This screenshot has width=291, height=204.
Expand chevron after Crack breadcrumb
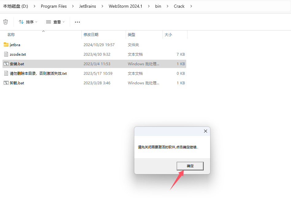(191, 6)
